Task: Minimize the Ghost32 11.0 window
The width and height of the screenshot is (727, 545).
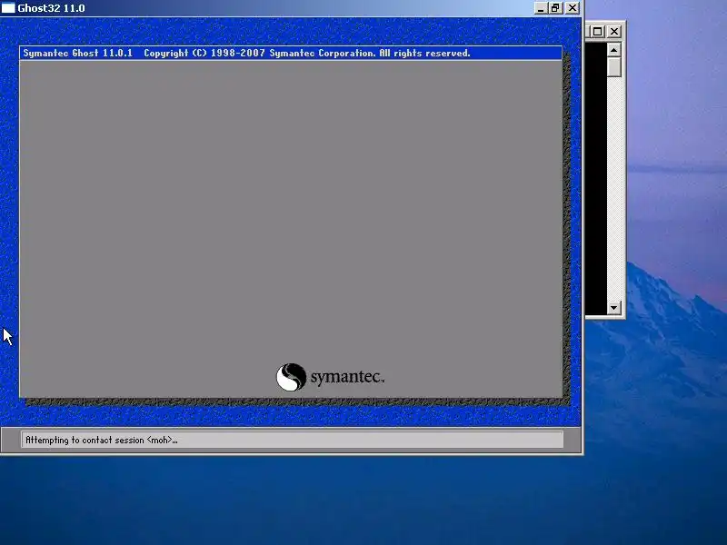Action: coord(540,8)
